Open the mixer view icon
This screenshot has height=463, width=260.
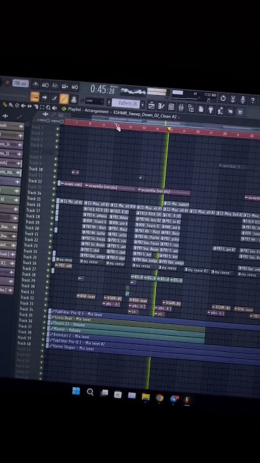[181, 108]
